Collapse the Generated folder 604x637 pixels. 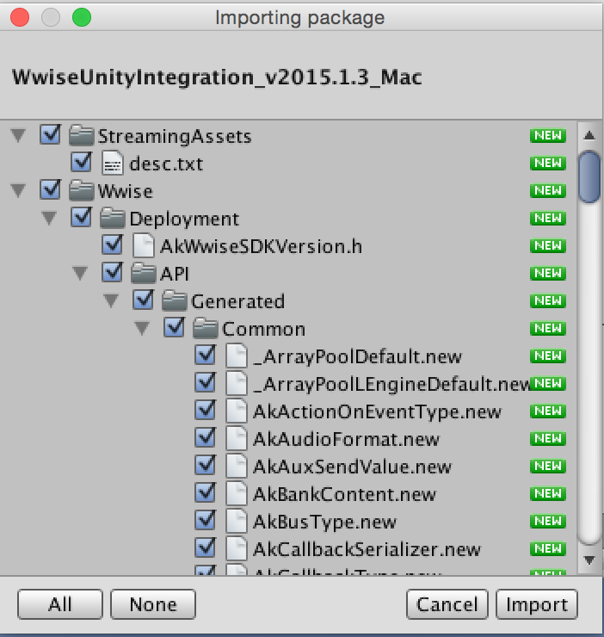point(111,301)
